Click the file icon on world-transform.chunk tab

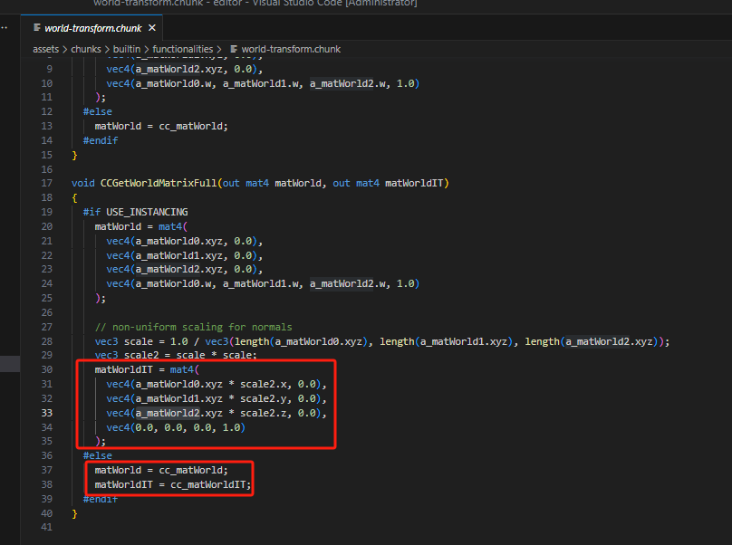coord(37,28)
